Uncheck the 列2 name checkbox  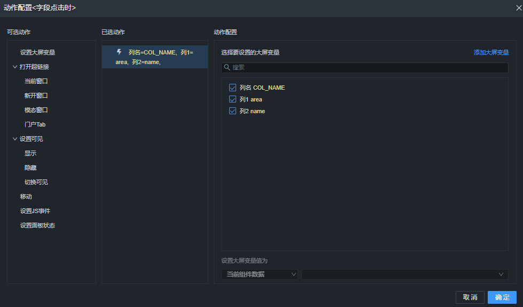(232, 111)
